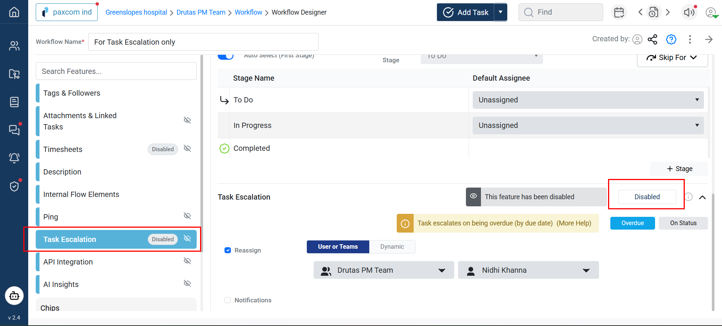722x326 pixels.
Task: Click the Home icon in sidebar
Action: (x=14, y=12)
